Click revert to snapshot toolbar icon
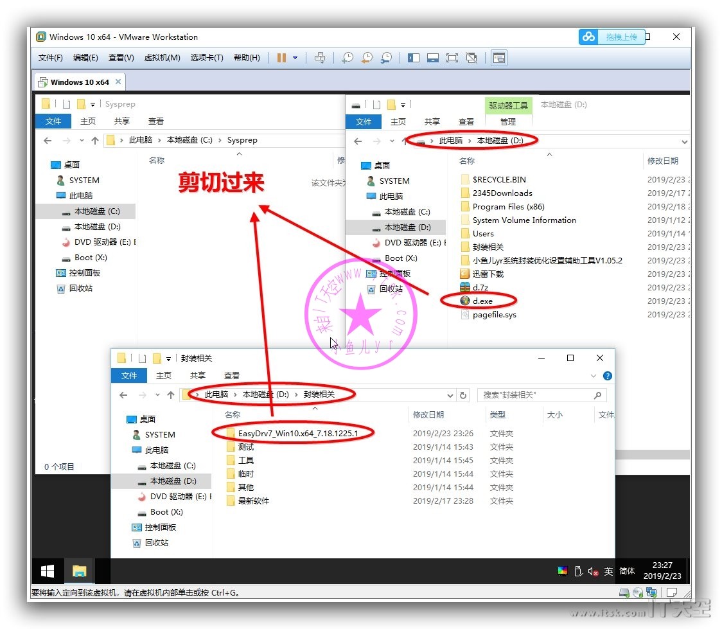 (367, 58)
